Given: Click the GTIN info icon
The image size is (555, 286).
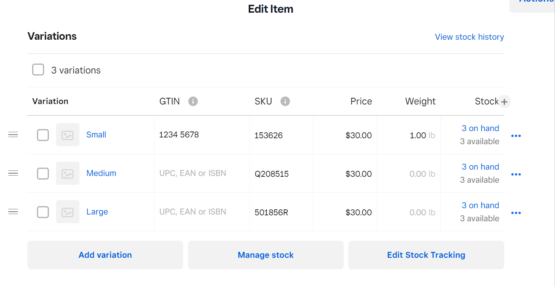Looking at the screenshot, I should tap(193, 101).
